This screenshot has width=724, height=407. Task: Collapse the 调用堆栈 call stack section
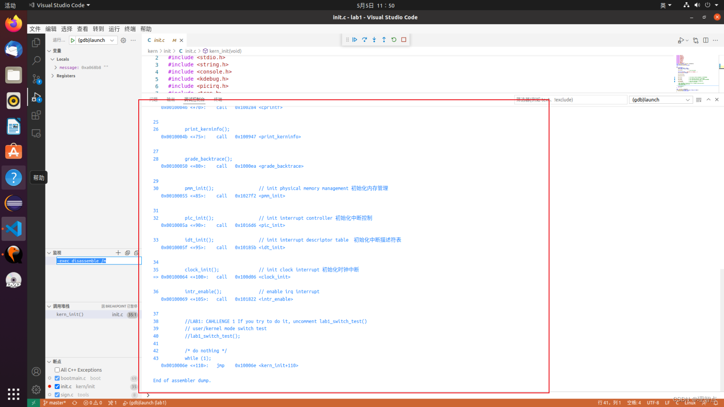tap(49, 306)
